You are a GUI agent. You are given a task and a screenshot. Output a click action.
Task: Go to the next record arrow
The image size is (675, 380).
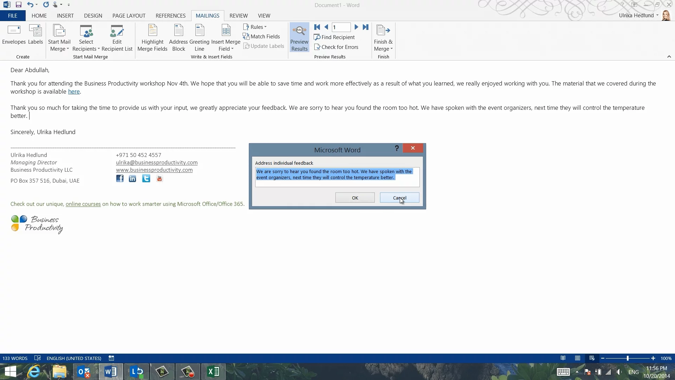click(x=356, y=27)
